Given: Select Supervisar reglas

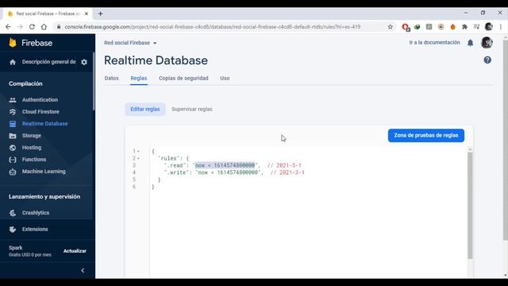Looking at the screenshot, I should click(192, 110).
